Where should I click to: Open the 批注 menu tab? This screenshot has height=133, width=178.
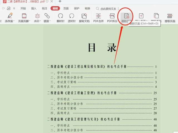click(x=44, y=9)
